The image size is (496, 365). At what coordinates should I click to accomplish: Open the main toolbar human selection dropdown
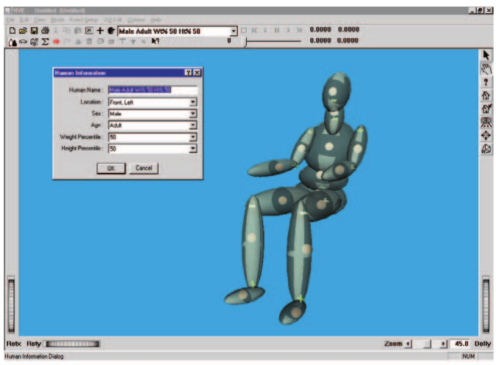(234, 31)
